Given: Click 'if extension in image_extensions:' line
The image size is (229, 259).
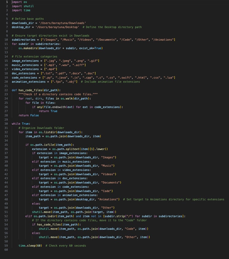Looking at the screenshot, I should (x=60, y=153).
